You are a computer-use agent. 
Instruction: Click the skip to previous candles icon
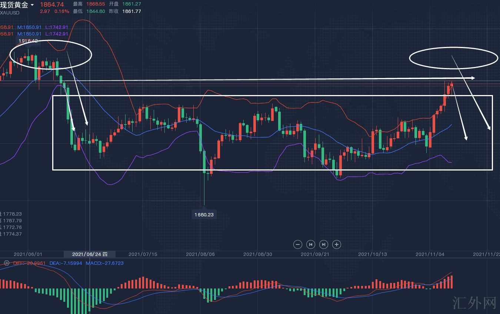pyautogui.click(x=311, y=244)
